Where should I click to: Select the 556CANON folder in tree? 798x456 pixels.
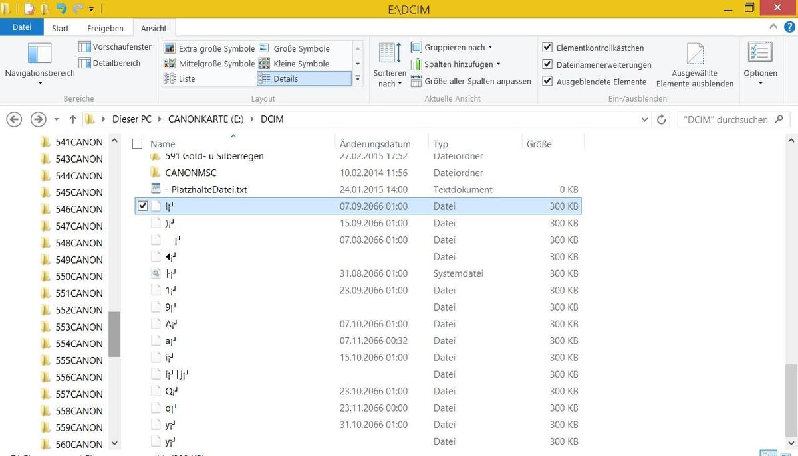pos(72,377)
